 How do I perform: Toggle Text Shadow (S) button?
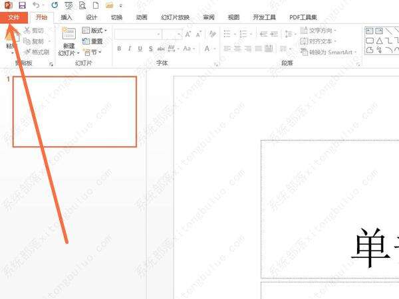pos(151,49)
